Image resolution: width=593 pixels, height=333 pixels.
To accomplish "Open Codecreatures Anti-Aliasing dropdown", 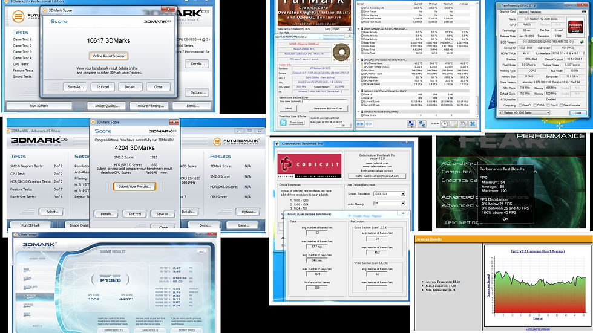I will pos(388,203).
